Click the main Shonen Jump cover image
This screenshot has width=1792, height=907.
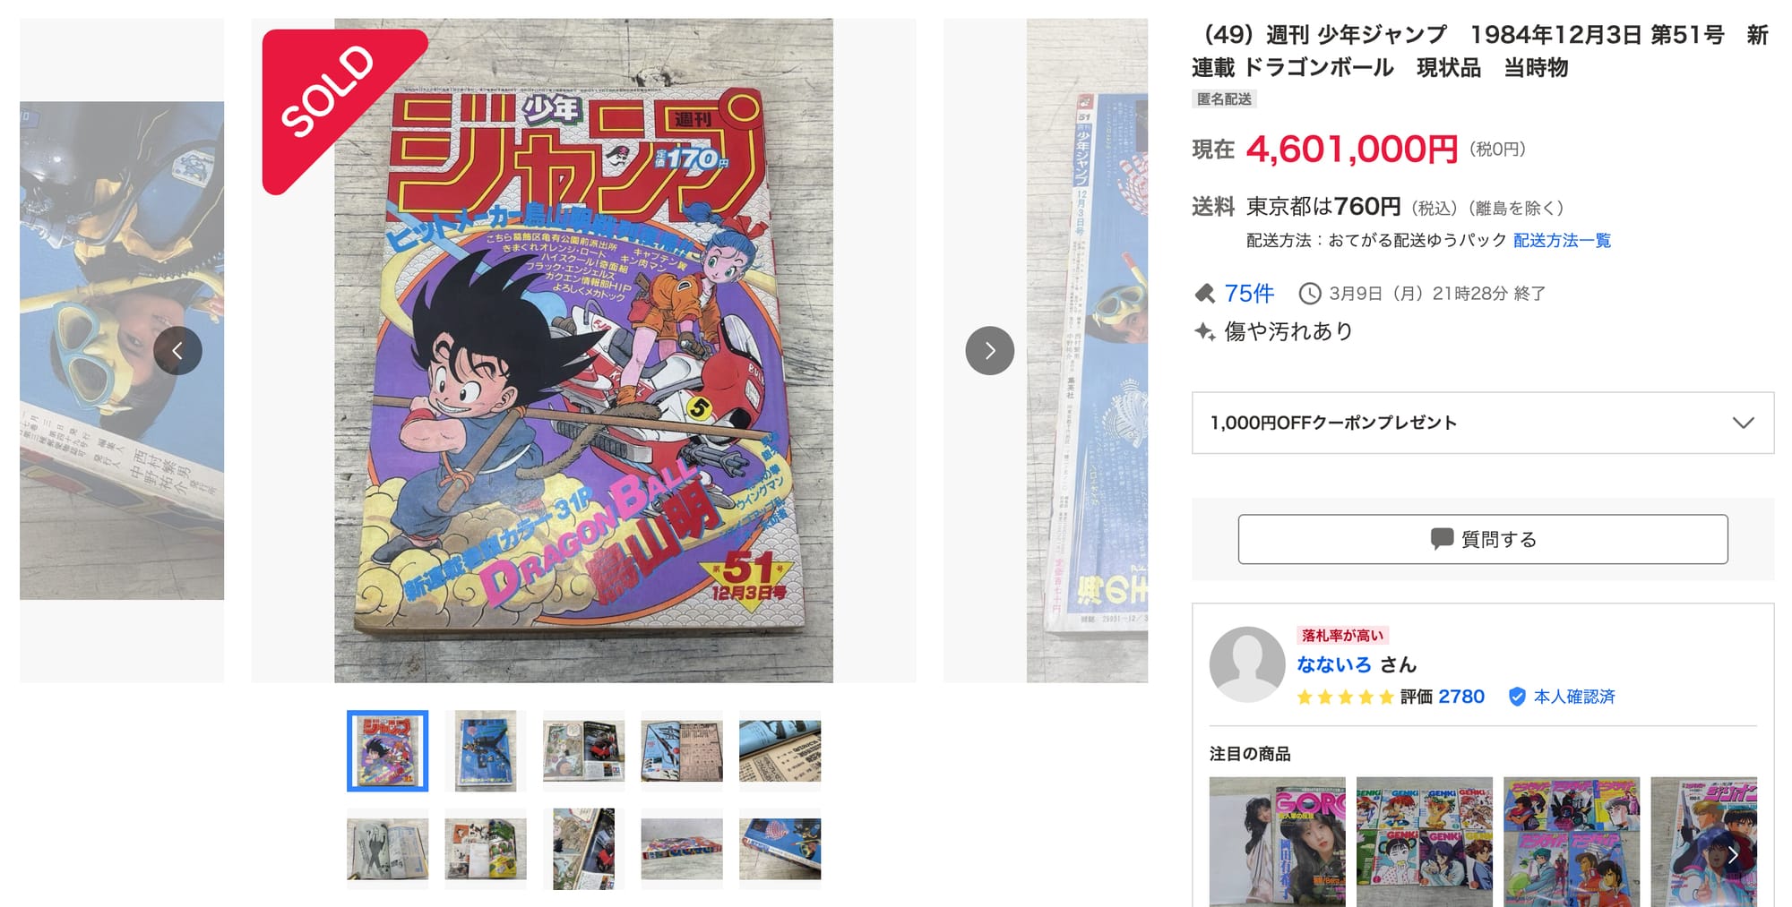(583, 351)
